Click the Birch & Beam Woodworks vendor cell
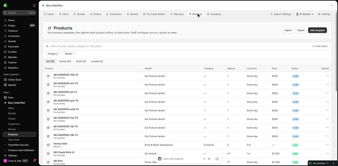This screenshot has height=166, width=338. tap(159, 145)
